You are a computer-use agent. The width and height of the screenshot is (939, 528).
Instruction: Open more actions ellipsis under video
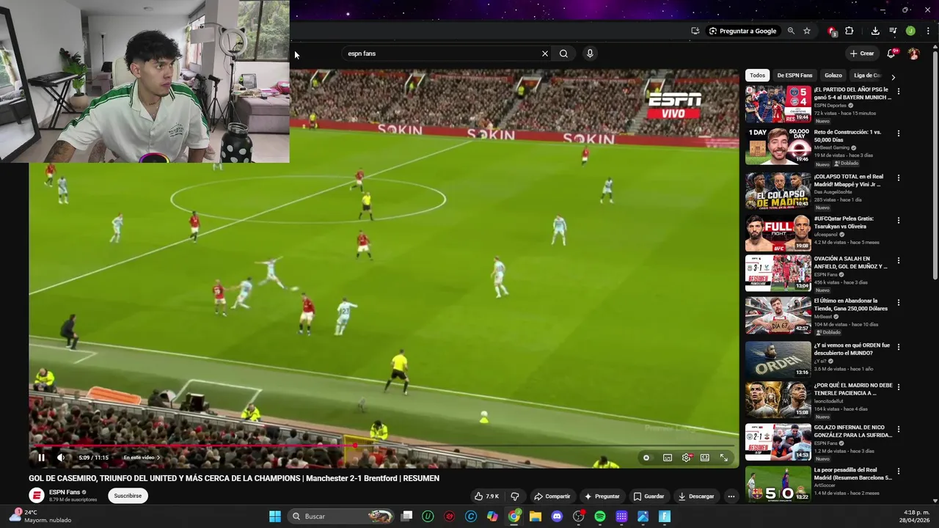click(731, 496)
